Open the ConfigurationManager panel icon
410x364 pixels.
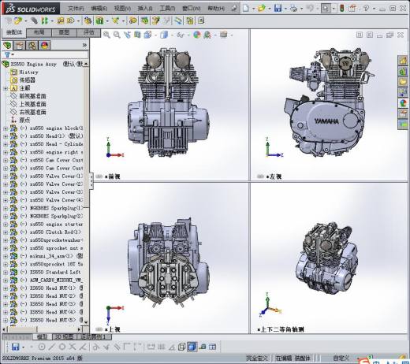[32, 46]
